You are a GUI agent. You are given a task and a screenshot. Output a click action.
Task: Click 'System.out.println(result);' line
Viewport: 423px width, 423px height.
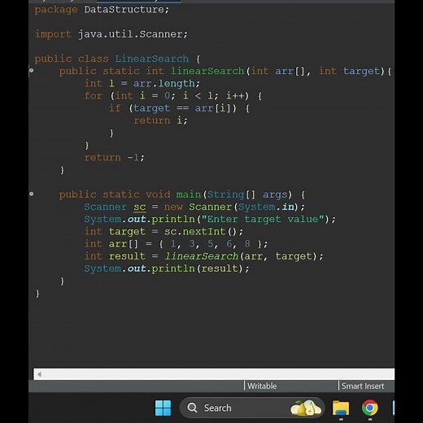[x=167, y=268]
